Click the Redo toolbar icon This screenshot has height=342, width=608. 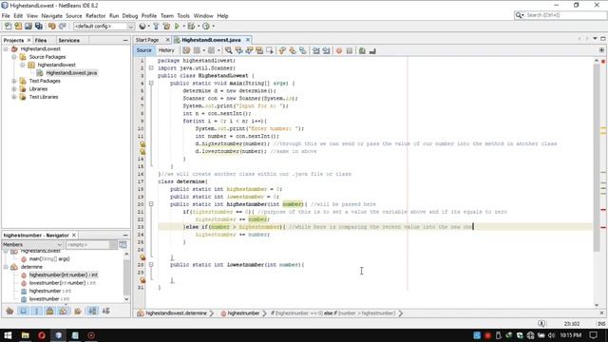[x=63, y=26]
